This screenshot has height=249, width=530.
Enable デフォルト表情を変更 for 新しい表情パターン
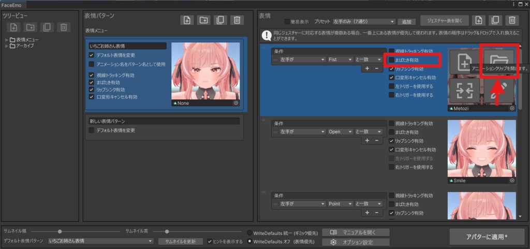[x=91, y=130]
